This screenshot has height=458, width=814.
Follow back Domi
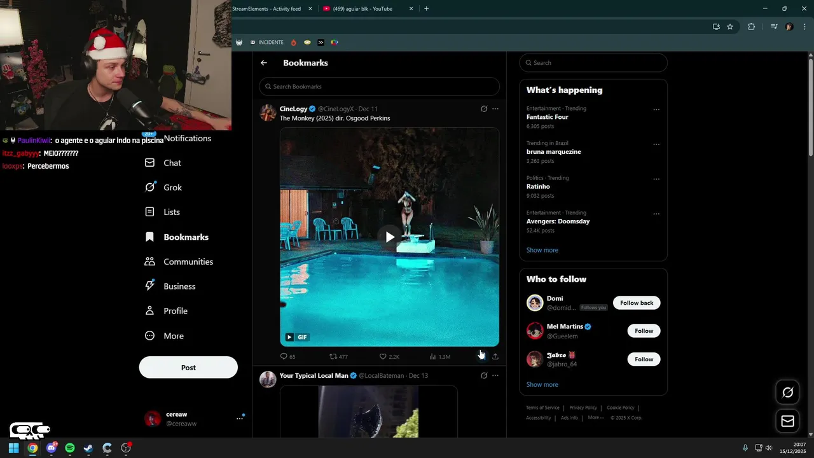click(x=637, y=303)
